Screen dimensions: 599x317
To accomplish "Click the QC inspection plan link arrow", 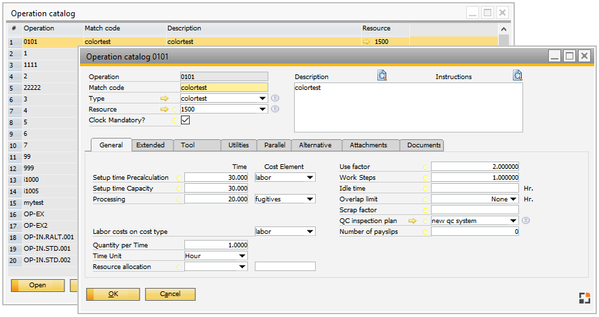I will tap(411, 221).
